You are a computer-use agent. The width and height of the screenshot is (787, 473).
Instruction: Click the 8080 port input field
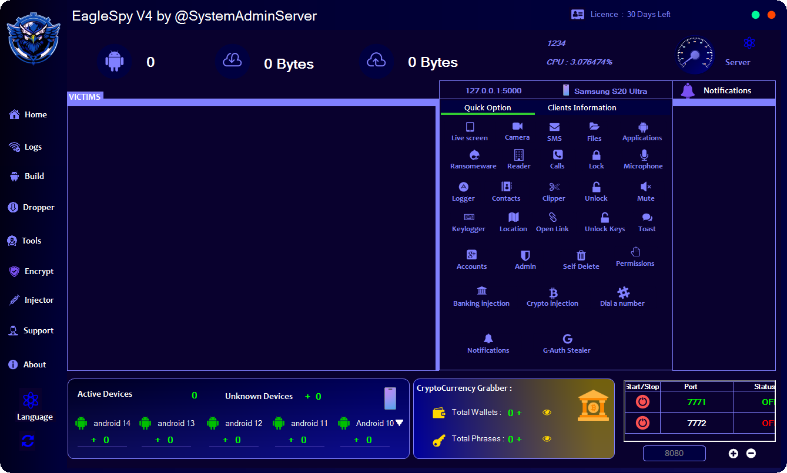tap(674, 453)
